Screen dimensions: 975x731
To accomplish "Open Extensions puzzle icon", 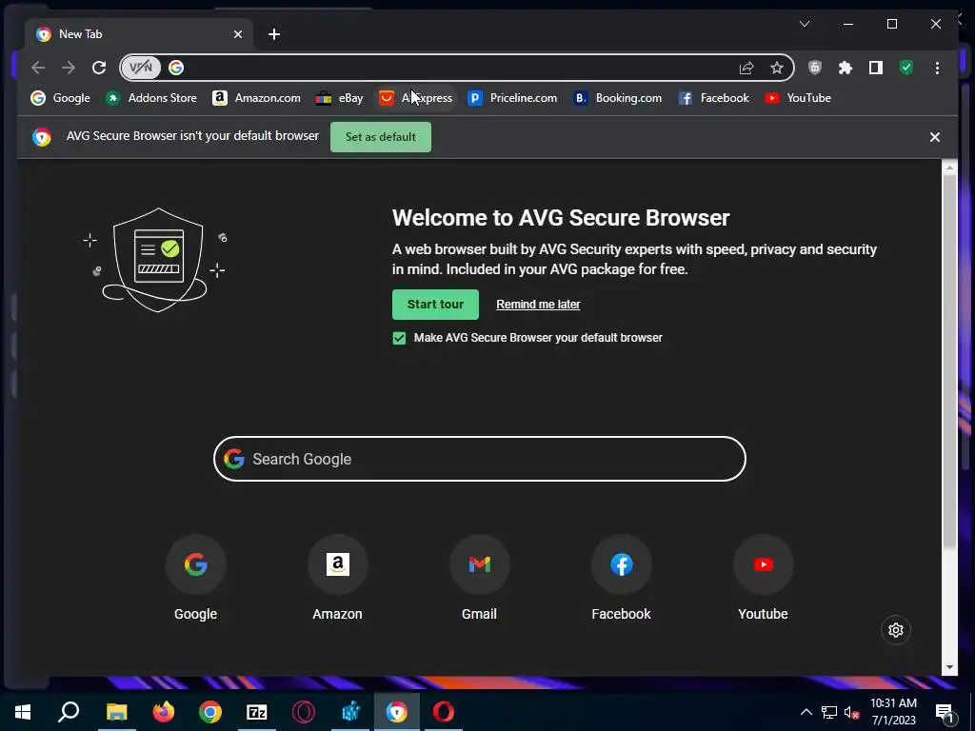I will point(846,68).
